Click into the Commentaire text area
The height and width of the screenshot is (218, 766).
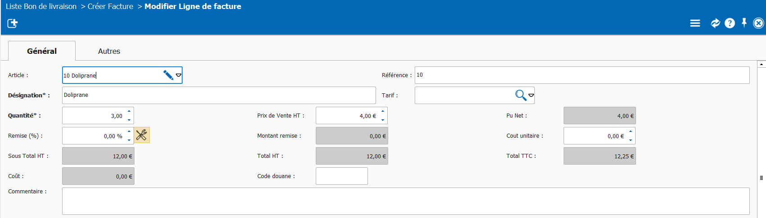405,201
